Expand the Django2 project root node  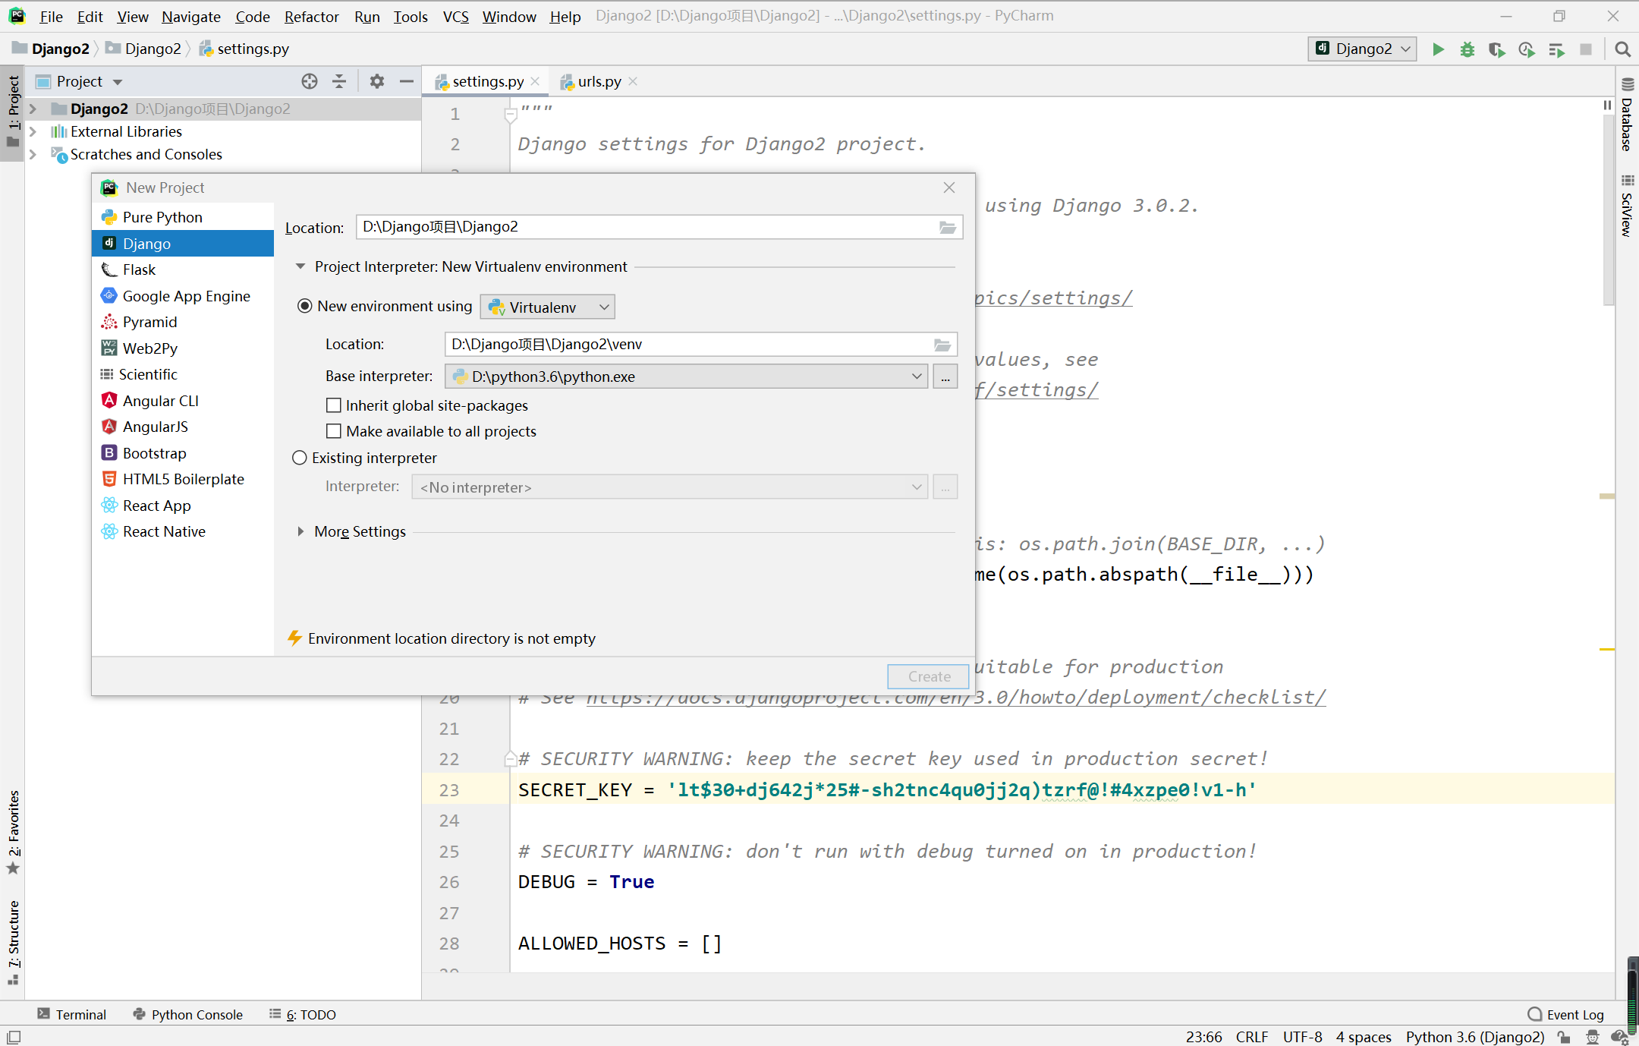click(33, 109)
